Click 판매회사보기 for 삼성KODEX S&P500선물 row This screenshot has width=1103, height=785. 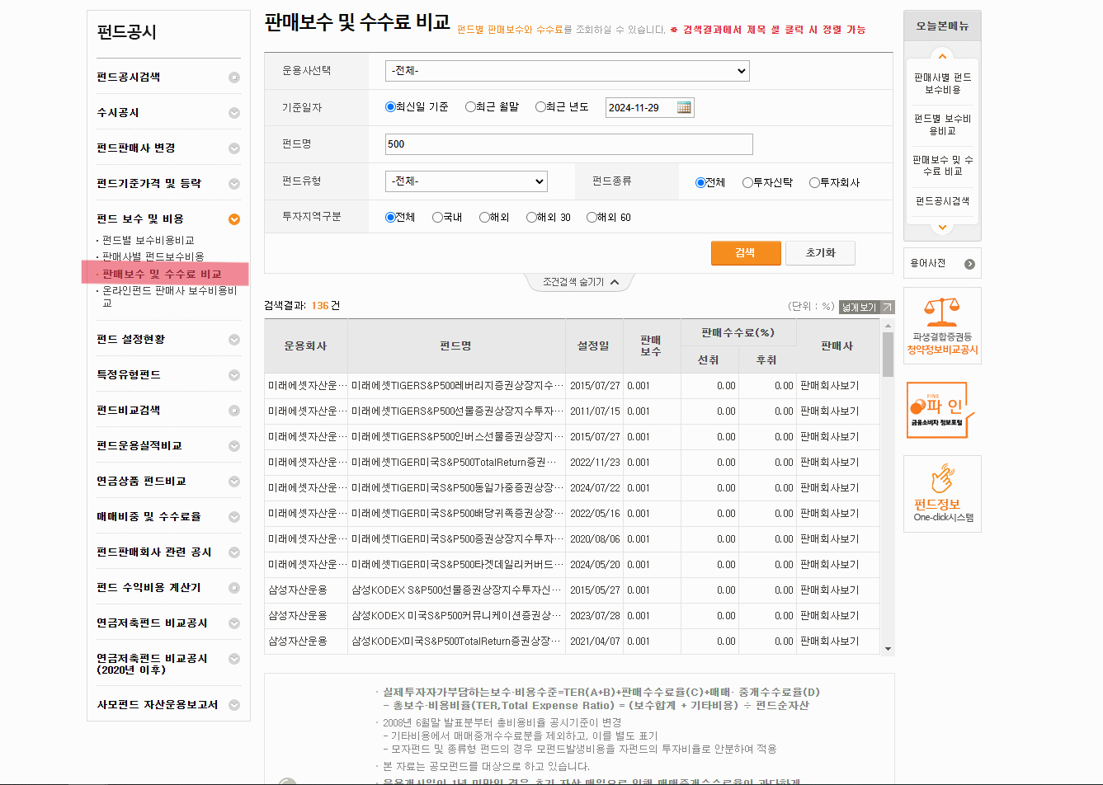pyautogui.click(x=829, y=590)
